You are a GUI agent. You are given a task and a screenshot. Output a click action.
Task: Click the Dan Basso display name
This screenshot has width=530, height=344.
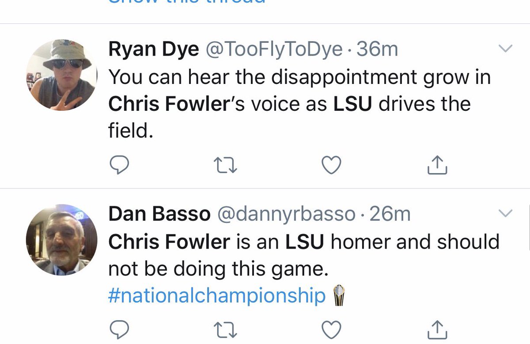pyautogui.click(x=159, y=215)
